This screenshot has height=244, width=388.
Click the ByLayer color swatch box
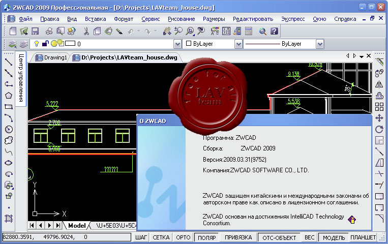(189, 43)
